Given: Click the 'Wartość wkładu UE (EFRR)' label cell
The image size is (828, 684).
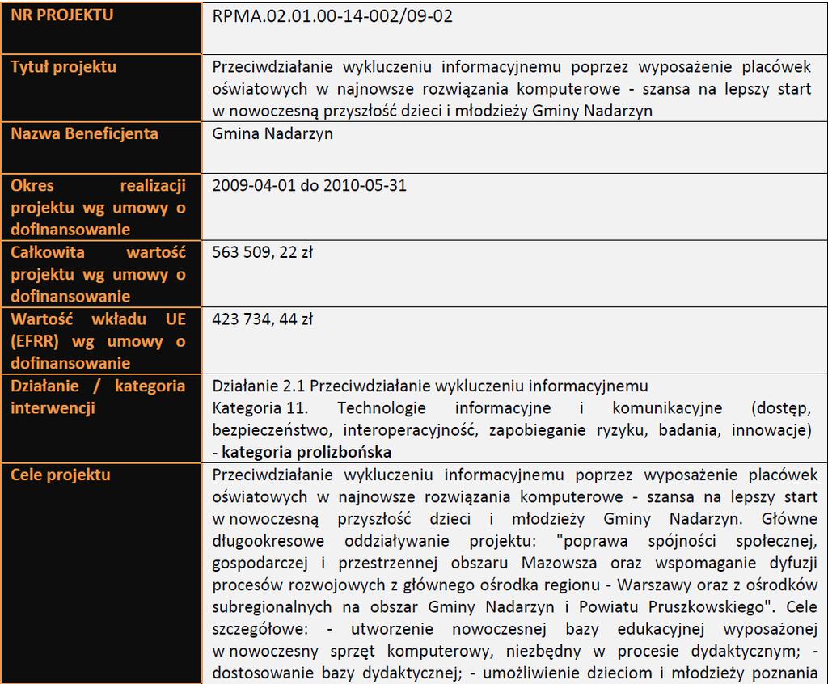Looking at the screenshot, I should coord(101,340).
